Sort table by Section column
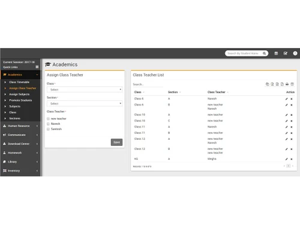This screenshot has width=300, height=225. click(x=174, y=92)
